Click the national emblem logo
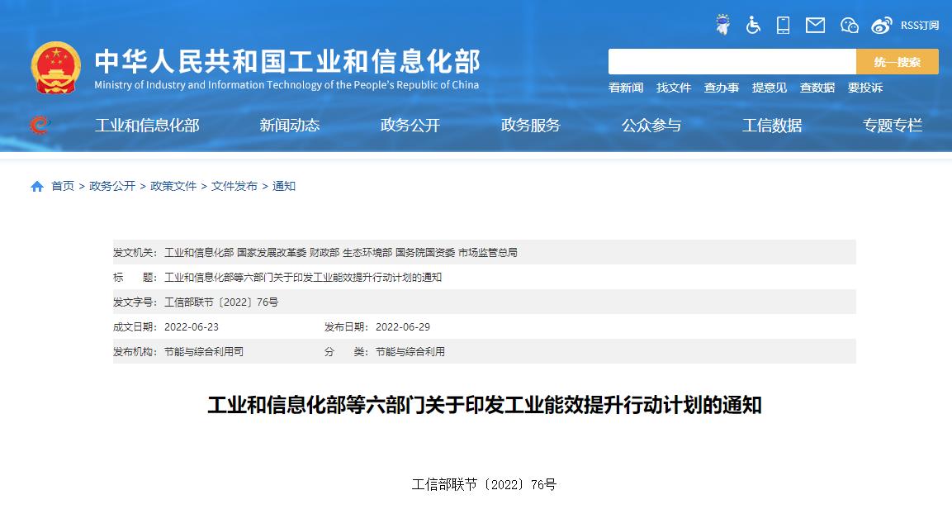Viewport: 952px width, 514px height. [55, 68]
